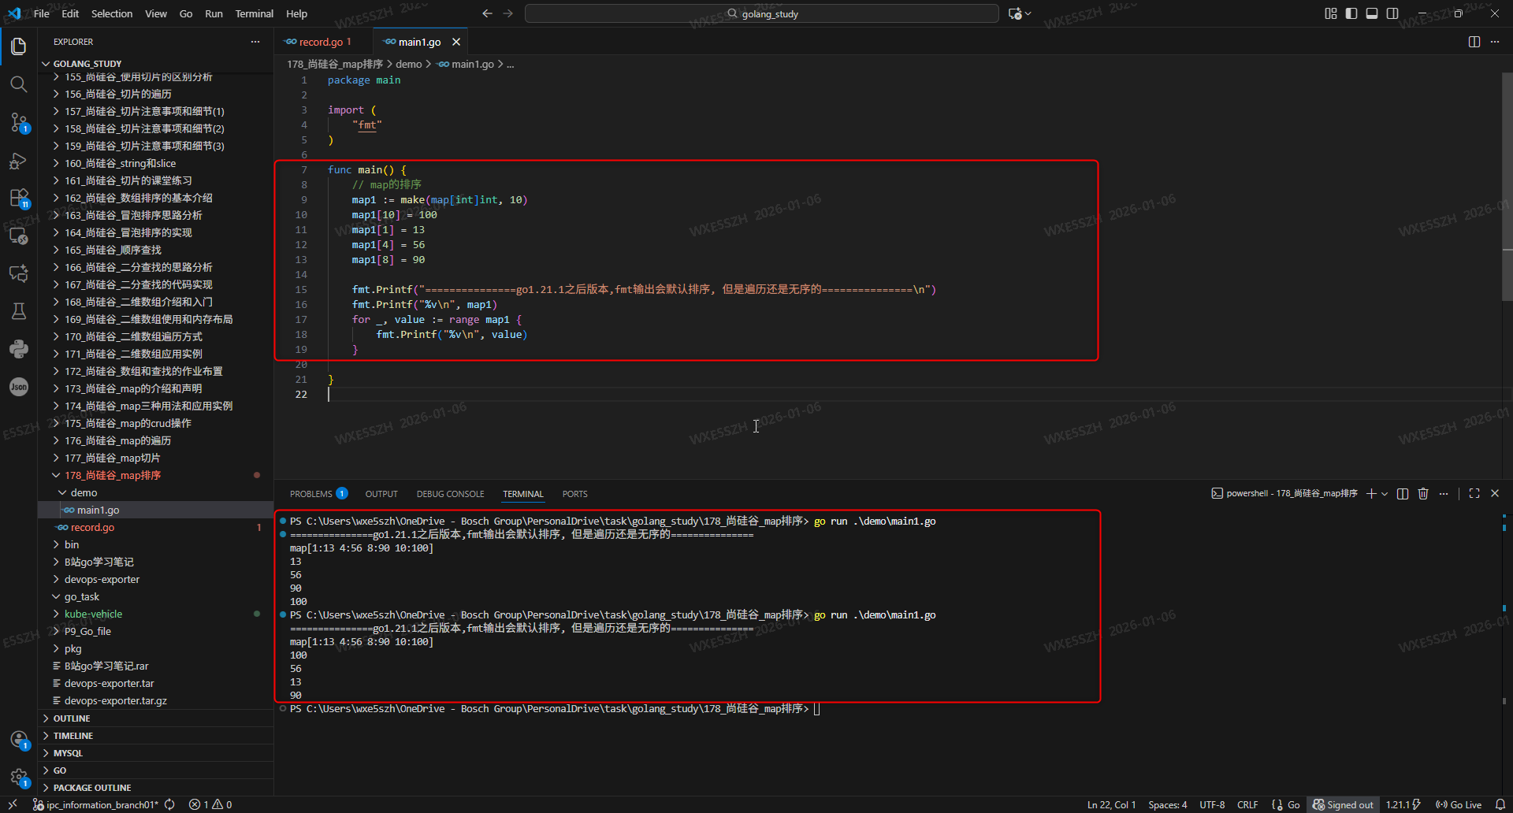Screen dimensions: 1513x813
Task: Open Source Control view in activity bar
Action: (19, 122)
